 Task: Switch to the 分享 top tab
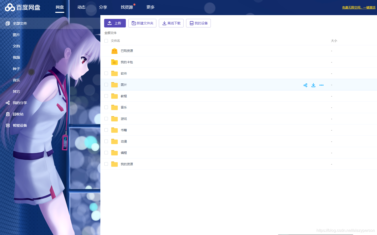click(103, 7)
